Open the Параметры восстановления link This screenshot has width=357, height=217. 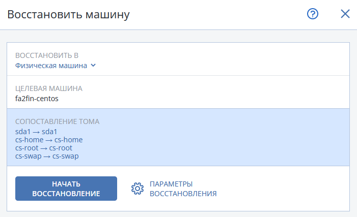pos(183,189)
